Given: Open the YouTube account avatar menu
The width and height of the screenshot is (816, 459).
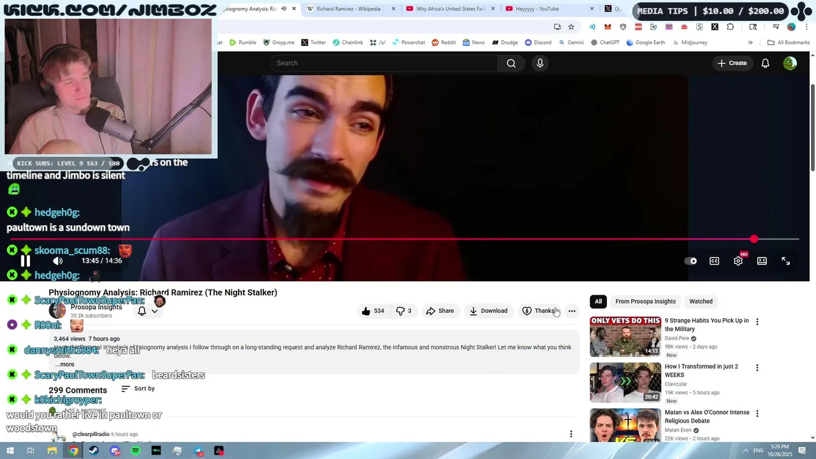Looking at the screenshot, I should 790,63.
